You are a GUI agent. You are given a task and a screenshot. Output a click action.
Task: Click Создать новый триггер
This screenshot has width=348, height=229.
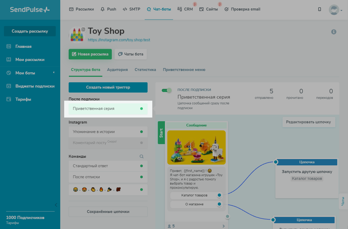tap(108, 87)
